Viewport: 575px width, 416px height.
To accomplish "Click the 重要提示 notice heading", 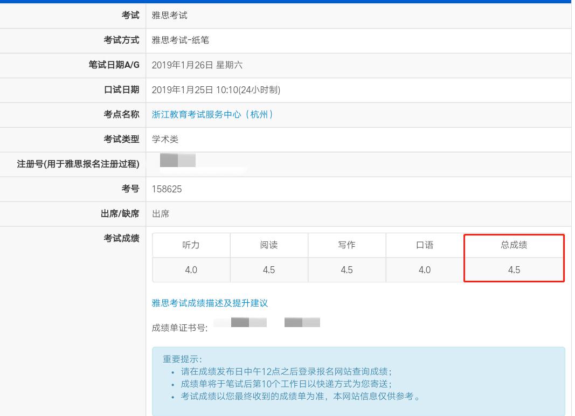I will click(182, 359).
